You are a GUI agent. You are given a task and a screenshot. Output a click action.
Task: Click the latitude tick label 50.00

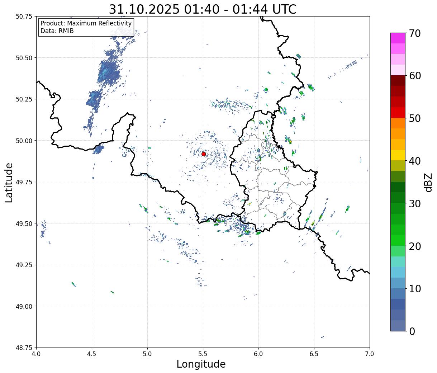[x=24, y=141]
